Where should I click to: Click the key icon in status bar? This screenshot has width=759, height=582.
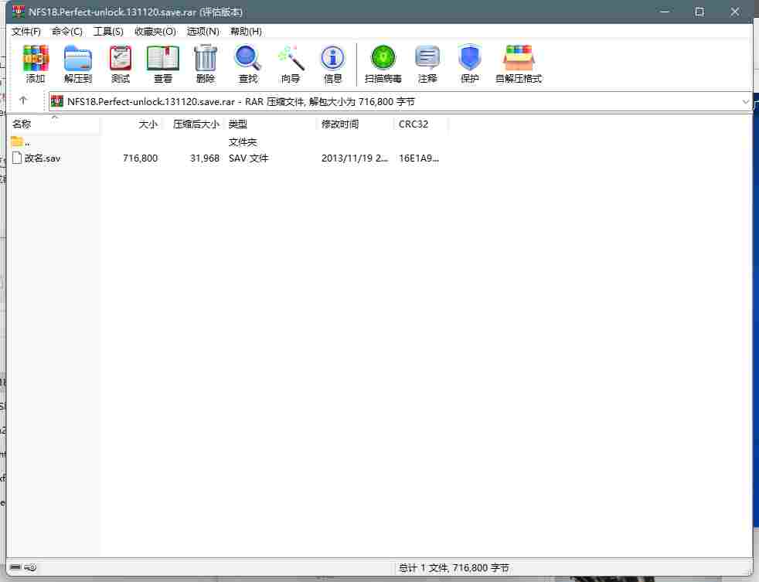30,567
